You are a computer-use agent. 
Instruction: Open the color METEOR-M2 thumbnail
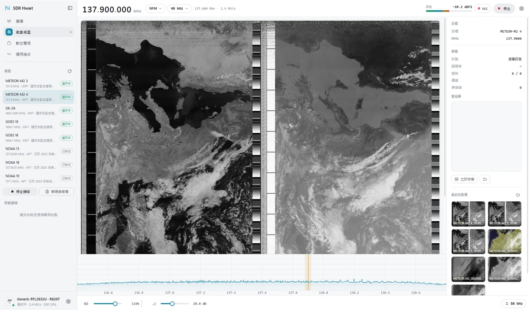click(x=505, y=241)
